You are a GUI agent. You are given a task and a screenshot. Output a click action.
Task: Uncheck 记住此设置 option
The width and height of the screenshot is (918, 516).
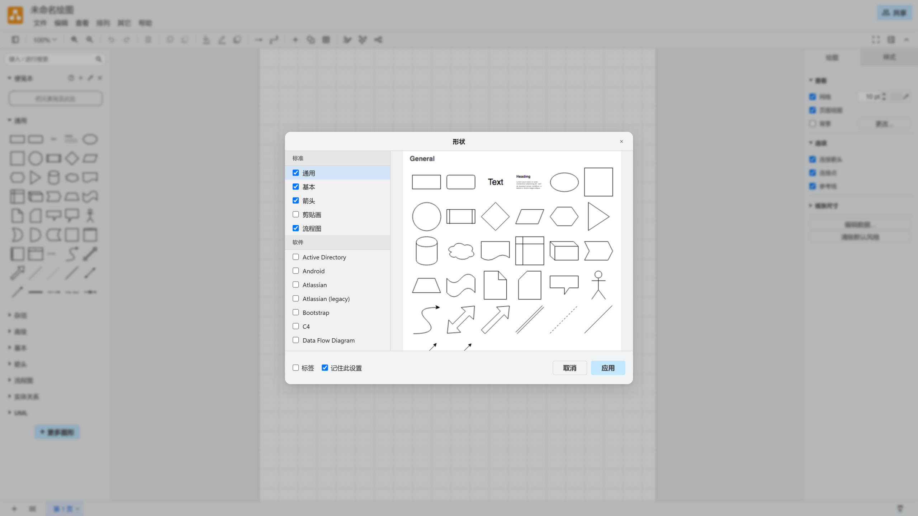pyautogui.click(x=325, y=368)
